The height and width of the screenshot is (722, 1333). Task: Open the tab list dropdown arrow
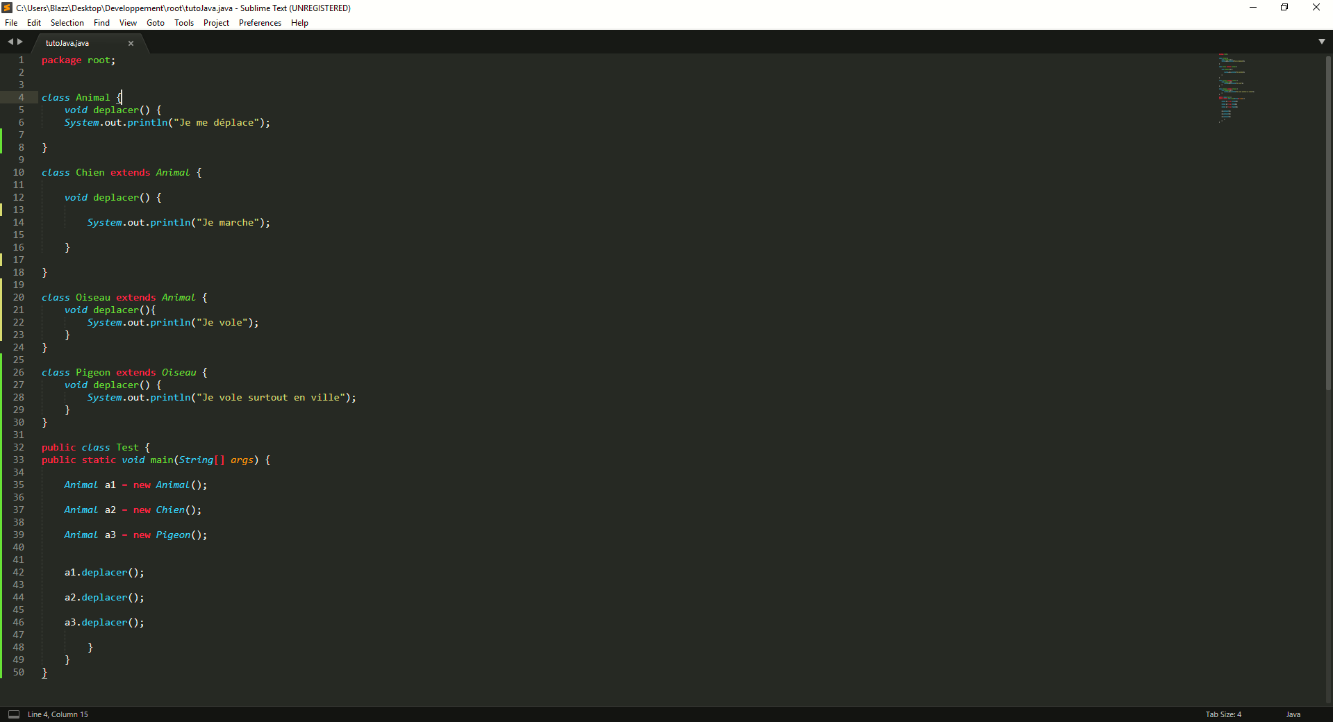(1321, 42)
